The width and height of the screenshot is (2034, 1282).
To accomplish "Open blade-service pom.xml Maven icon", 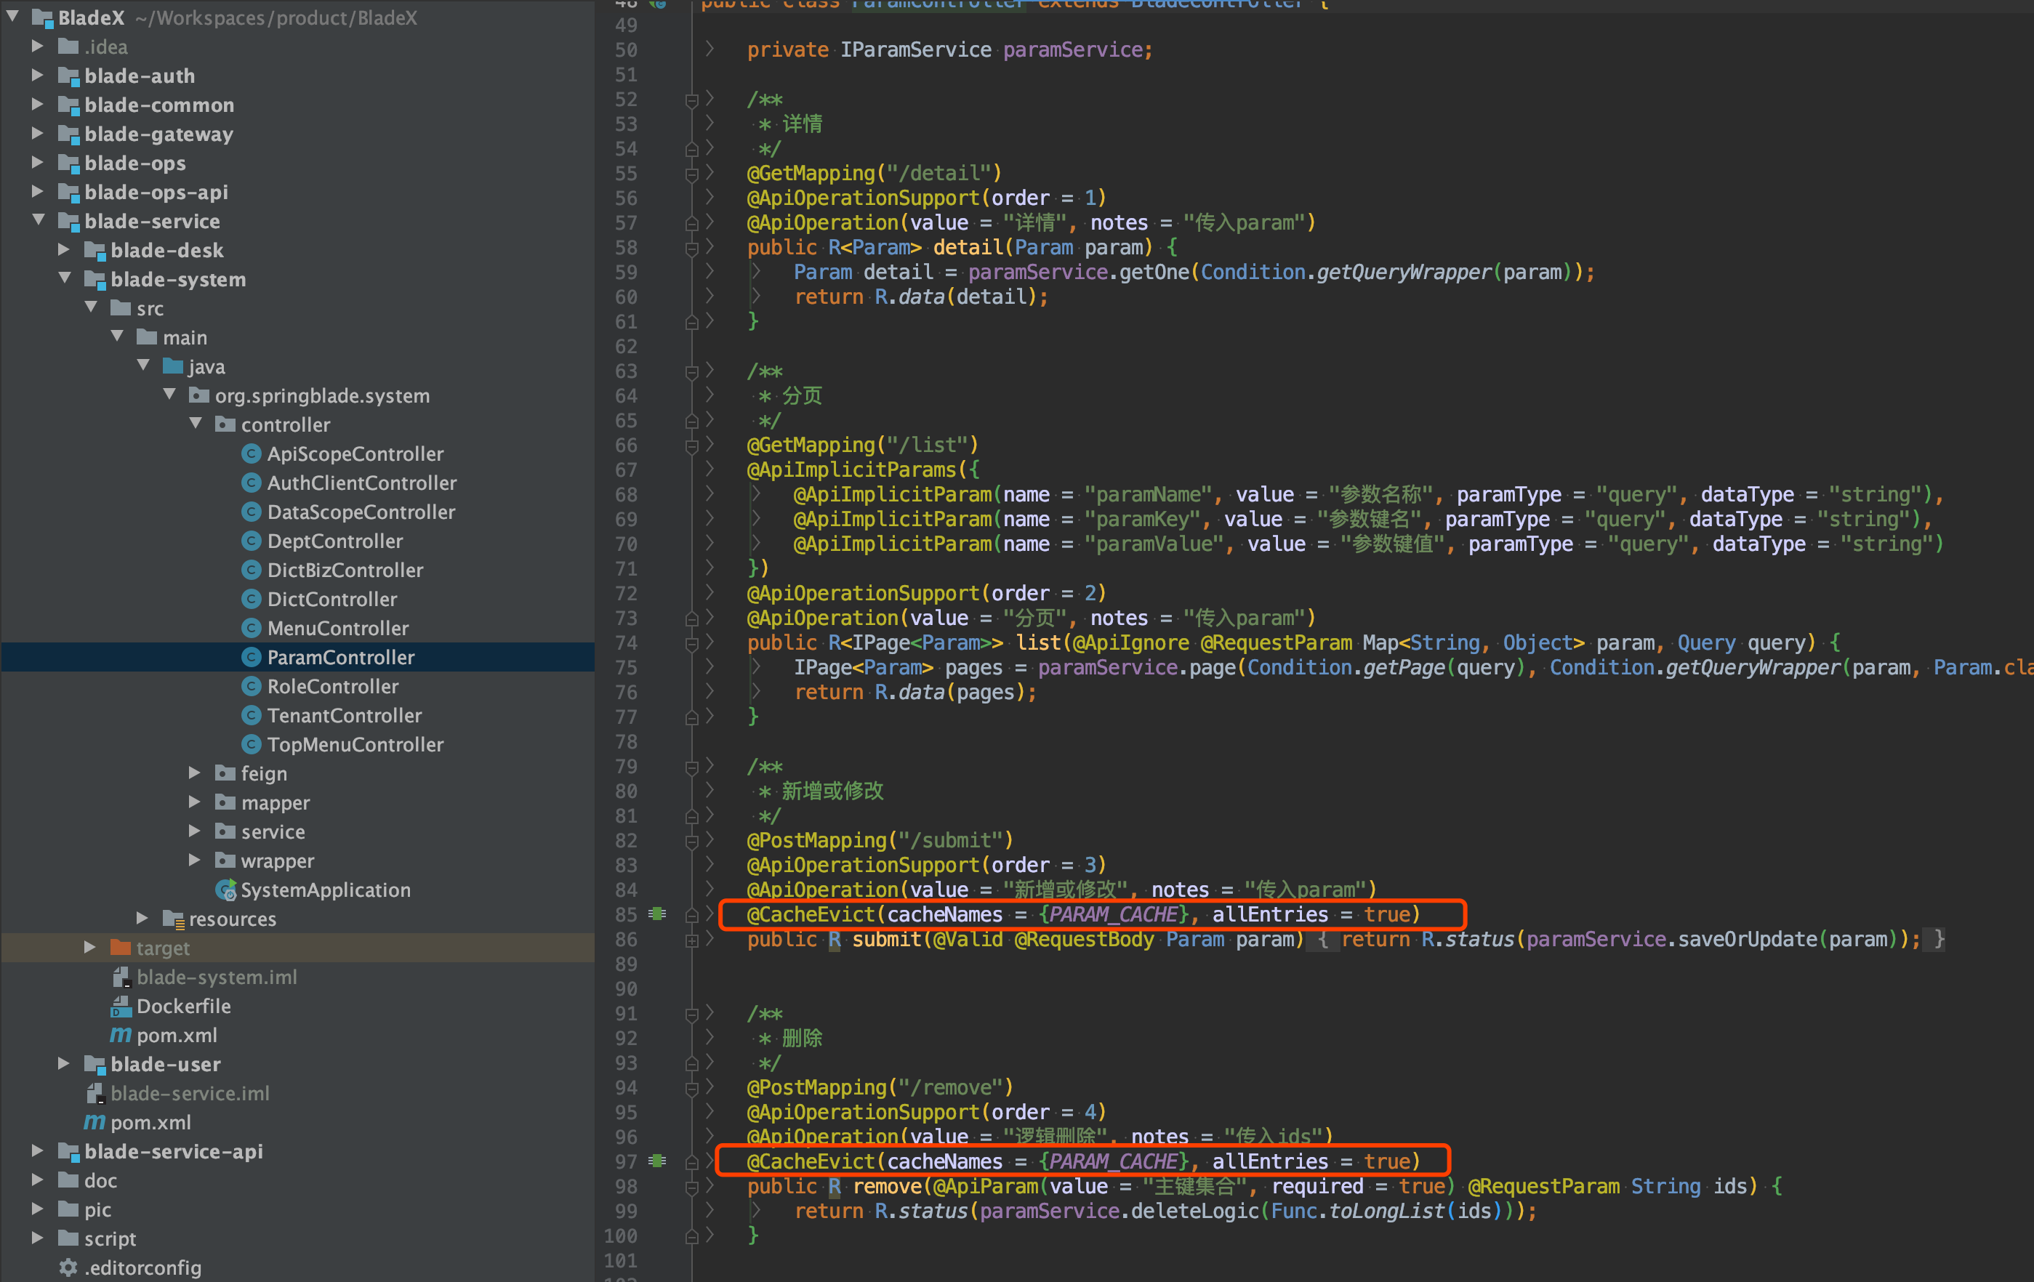I will [x=95, y=1122].
